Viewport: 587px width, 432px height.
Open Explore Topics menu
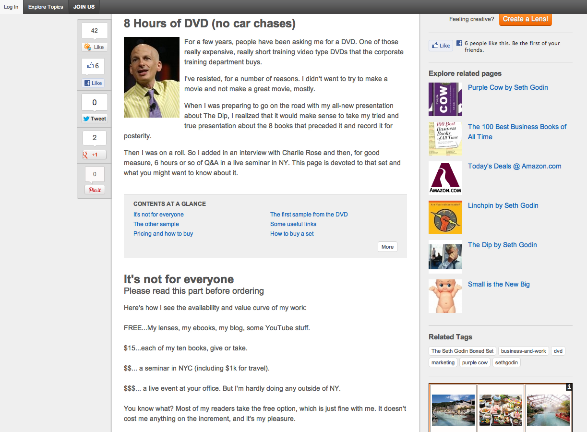(x=46, y=7)
